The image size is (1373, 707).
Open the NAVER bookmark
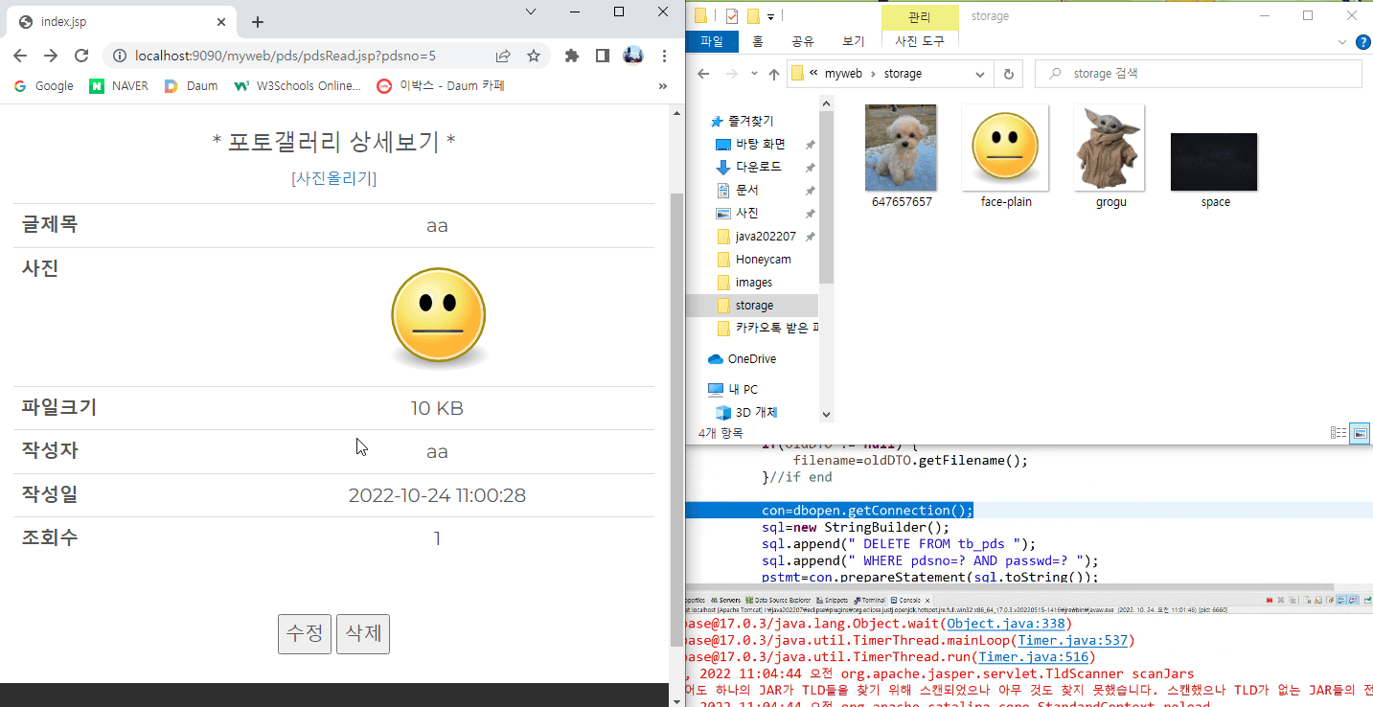click(x=120, y=86)
